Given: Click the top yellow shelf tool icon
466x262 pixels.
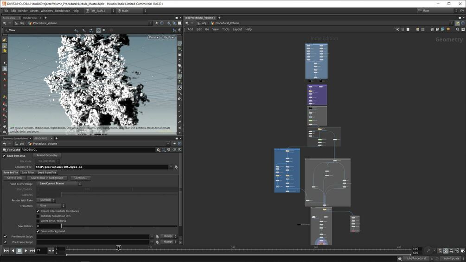Looking at the screenshot, I should click(5, 40).
